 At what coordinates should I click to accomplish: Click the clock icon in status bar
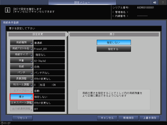[2, 123]
